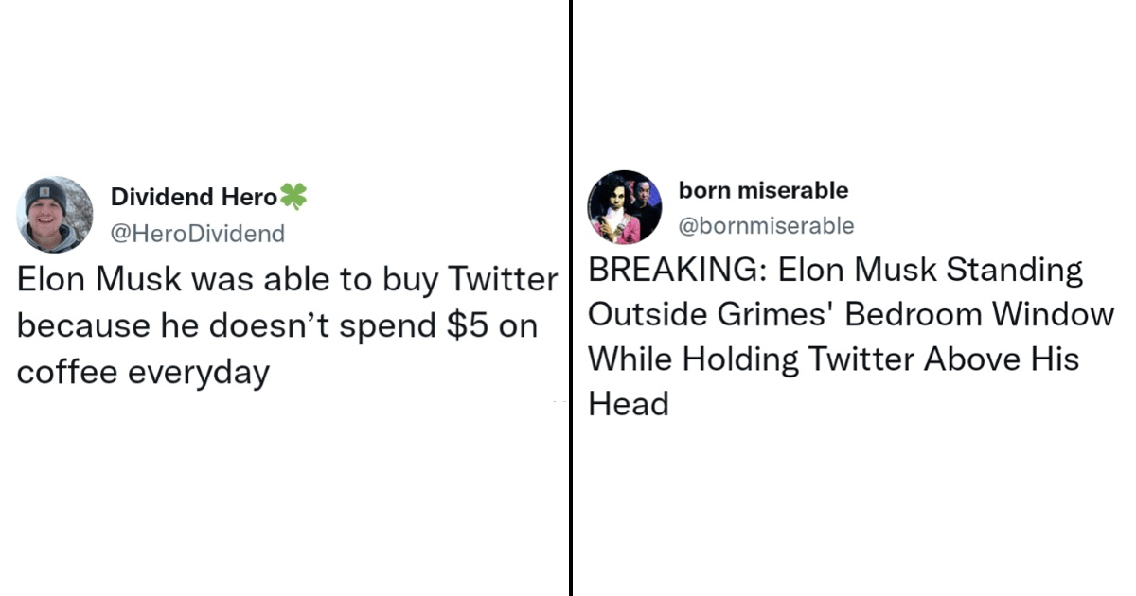Click Dividend Hero's profile picture
Image resolution: width=1136 pixels, height=596 pixels.
point(55,214)
